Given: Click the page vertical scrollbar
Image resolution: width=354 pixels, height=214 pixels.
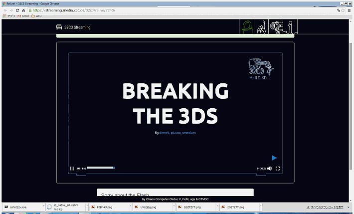Looking at the screenshot, I should [x=351, y=106].
